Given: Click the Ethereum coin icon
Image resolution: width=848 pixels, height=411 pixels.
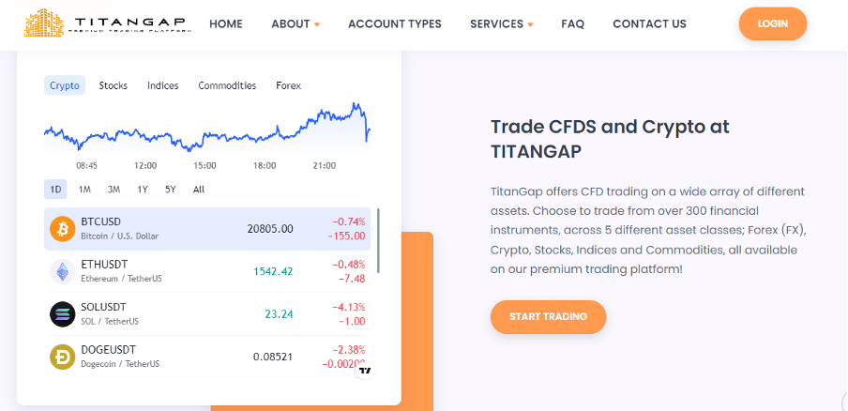Looking at the screenshot, I should (62, 271).
